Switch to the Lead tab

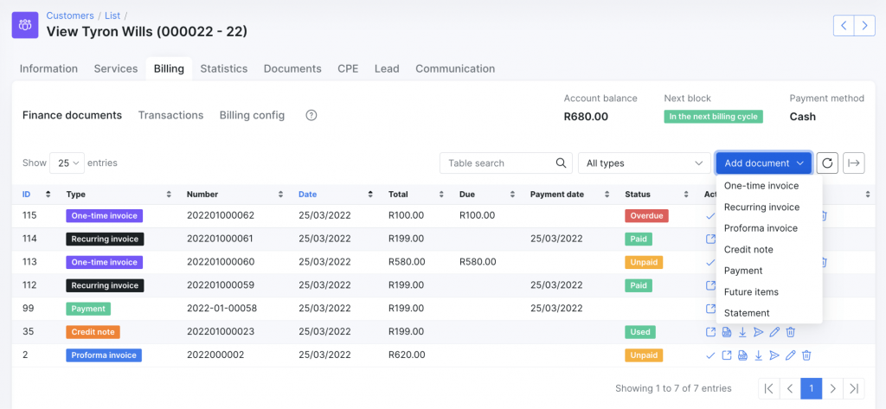click(387, 69)
